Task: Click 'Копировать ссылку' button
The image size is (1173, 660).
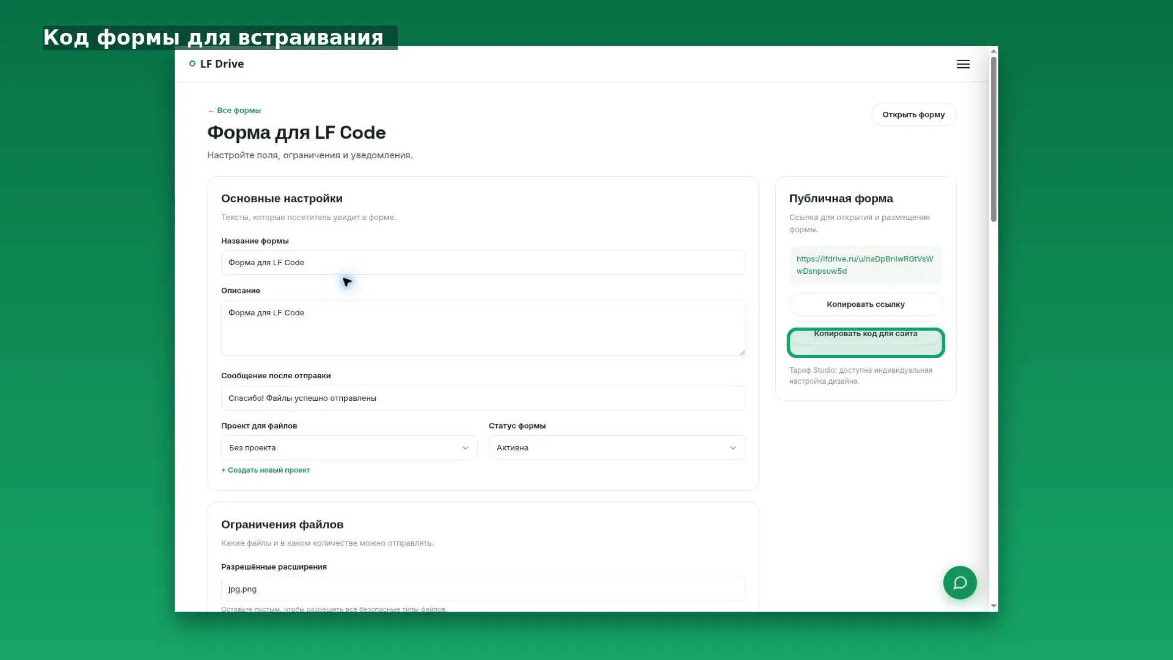Action: 865,304
